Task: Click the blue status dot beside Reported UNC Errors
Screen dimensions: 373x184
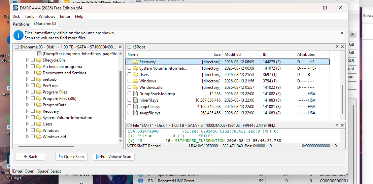Action: [141, 181]
